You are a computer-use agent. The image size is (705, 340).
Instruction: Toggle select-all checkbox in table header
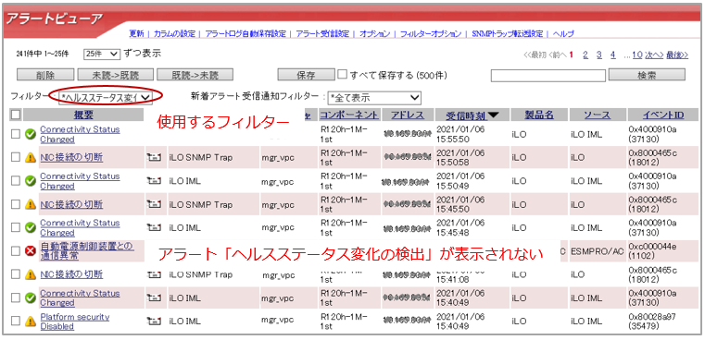click(x=16, y=115)
